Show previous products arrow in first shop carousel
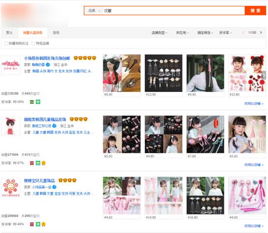 (x=105, y=75)
